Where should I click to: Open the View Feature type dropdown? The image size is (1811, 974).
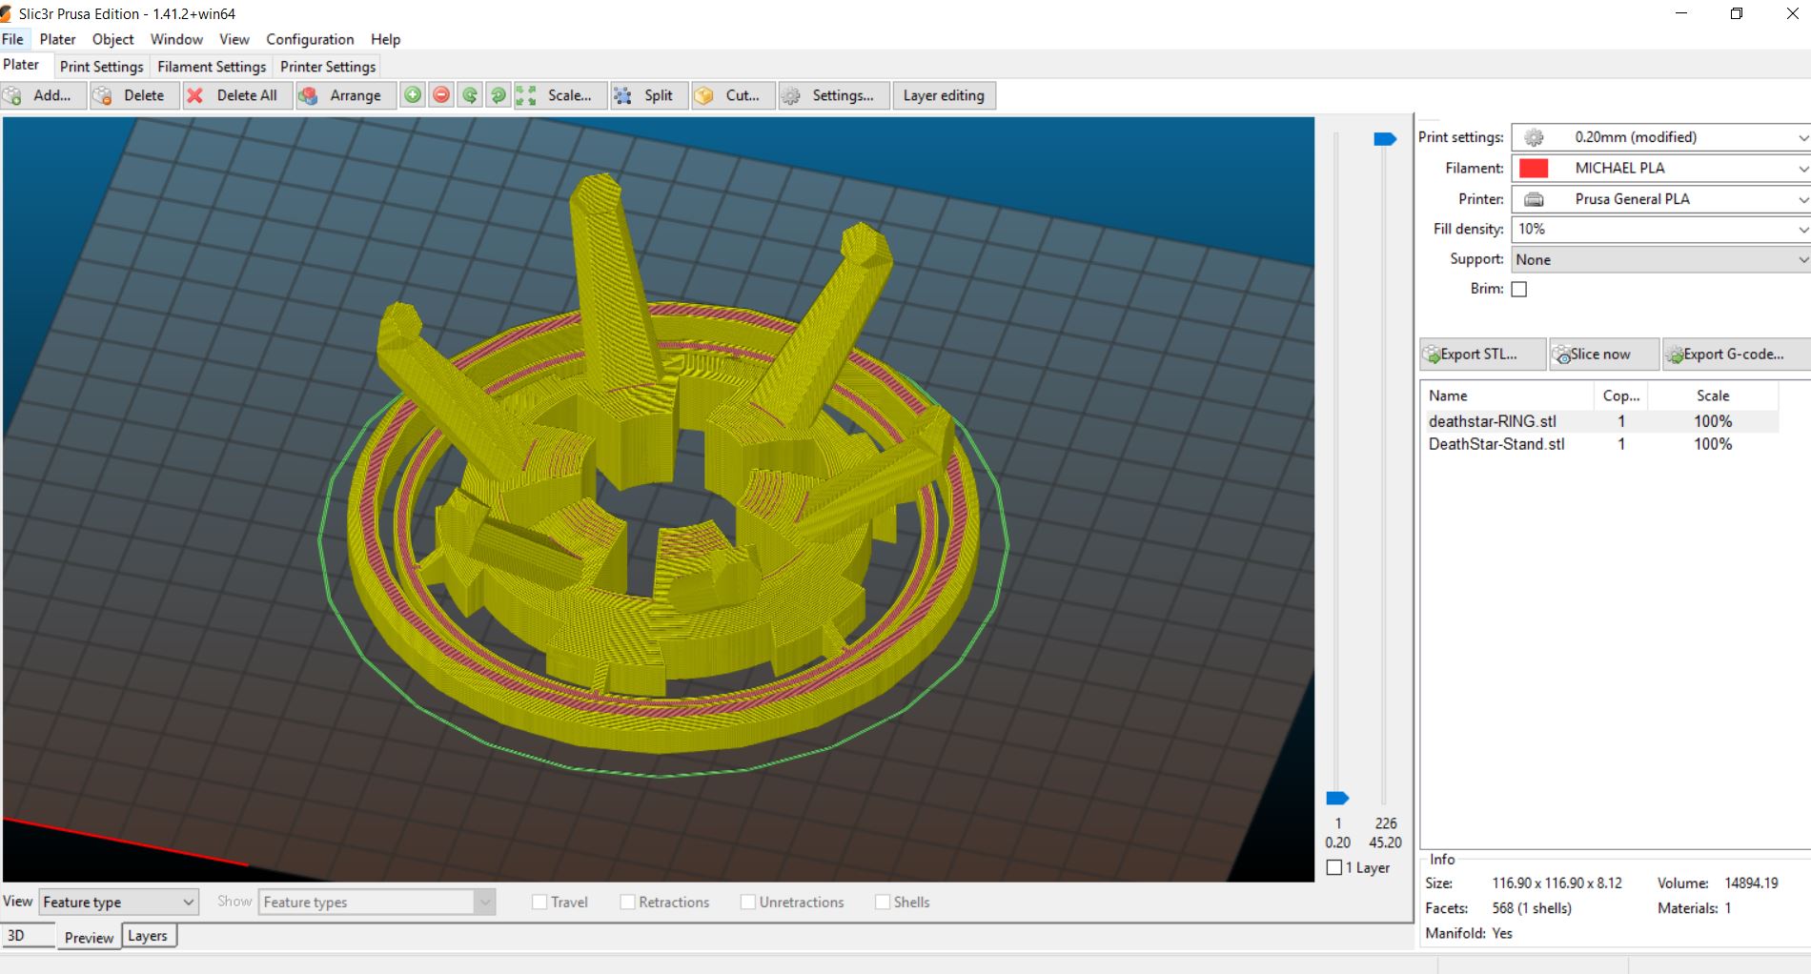coord(118,902)
